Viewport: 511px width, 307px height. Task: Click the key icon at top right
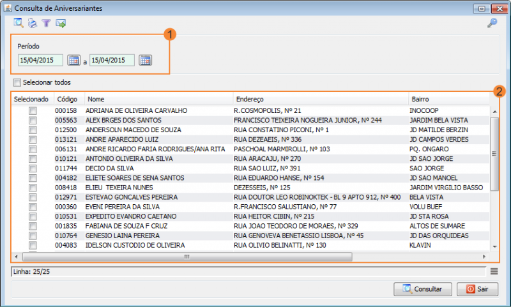coord(492,23)
